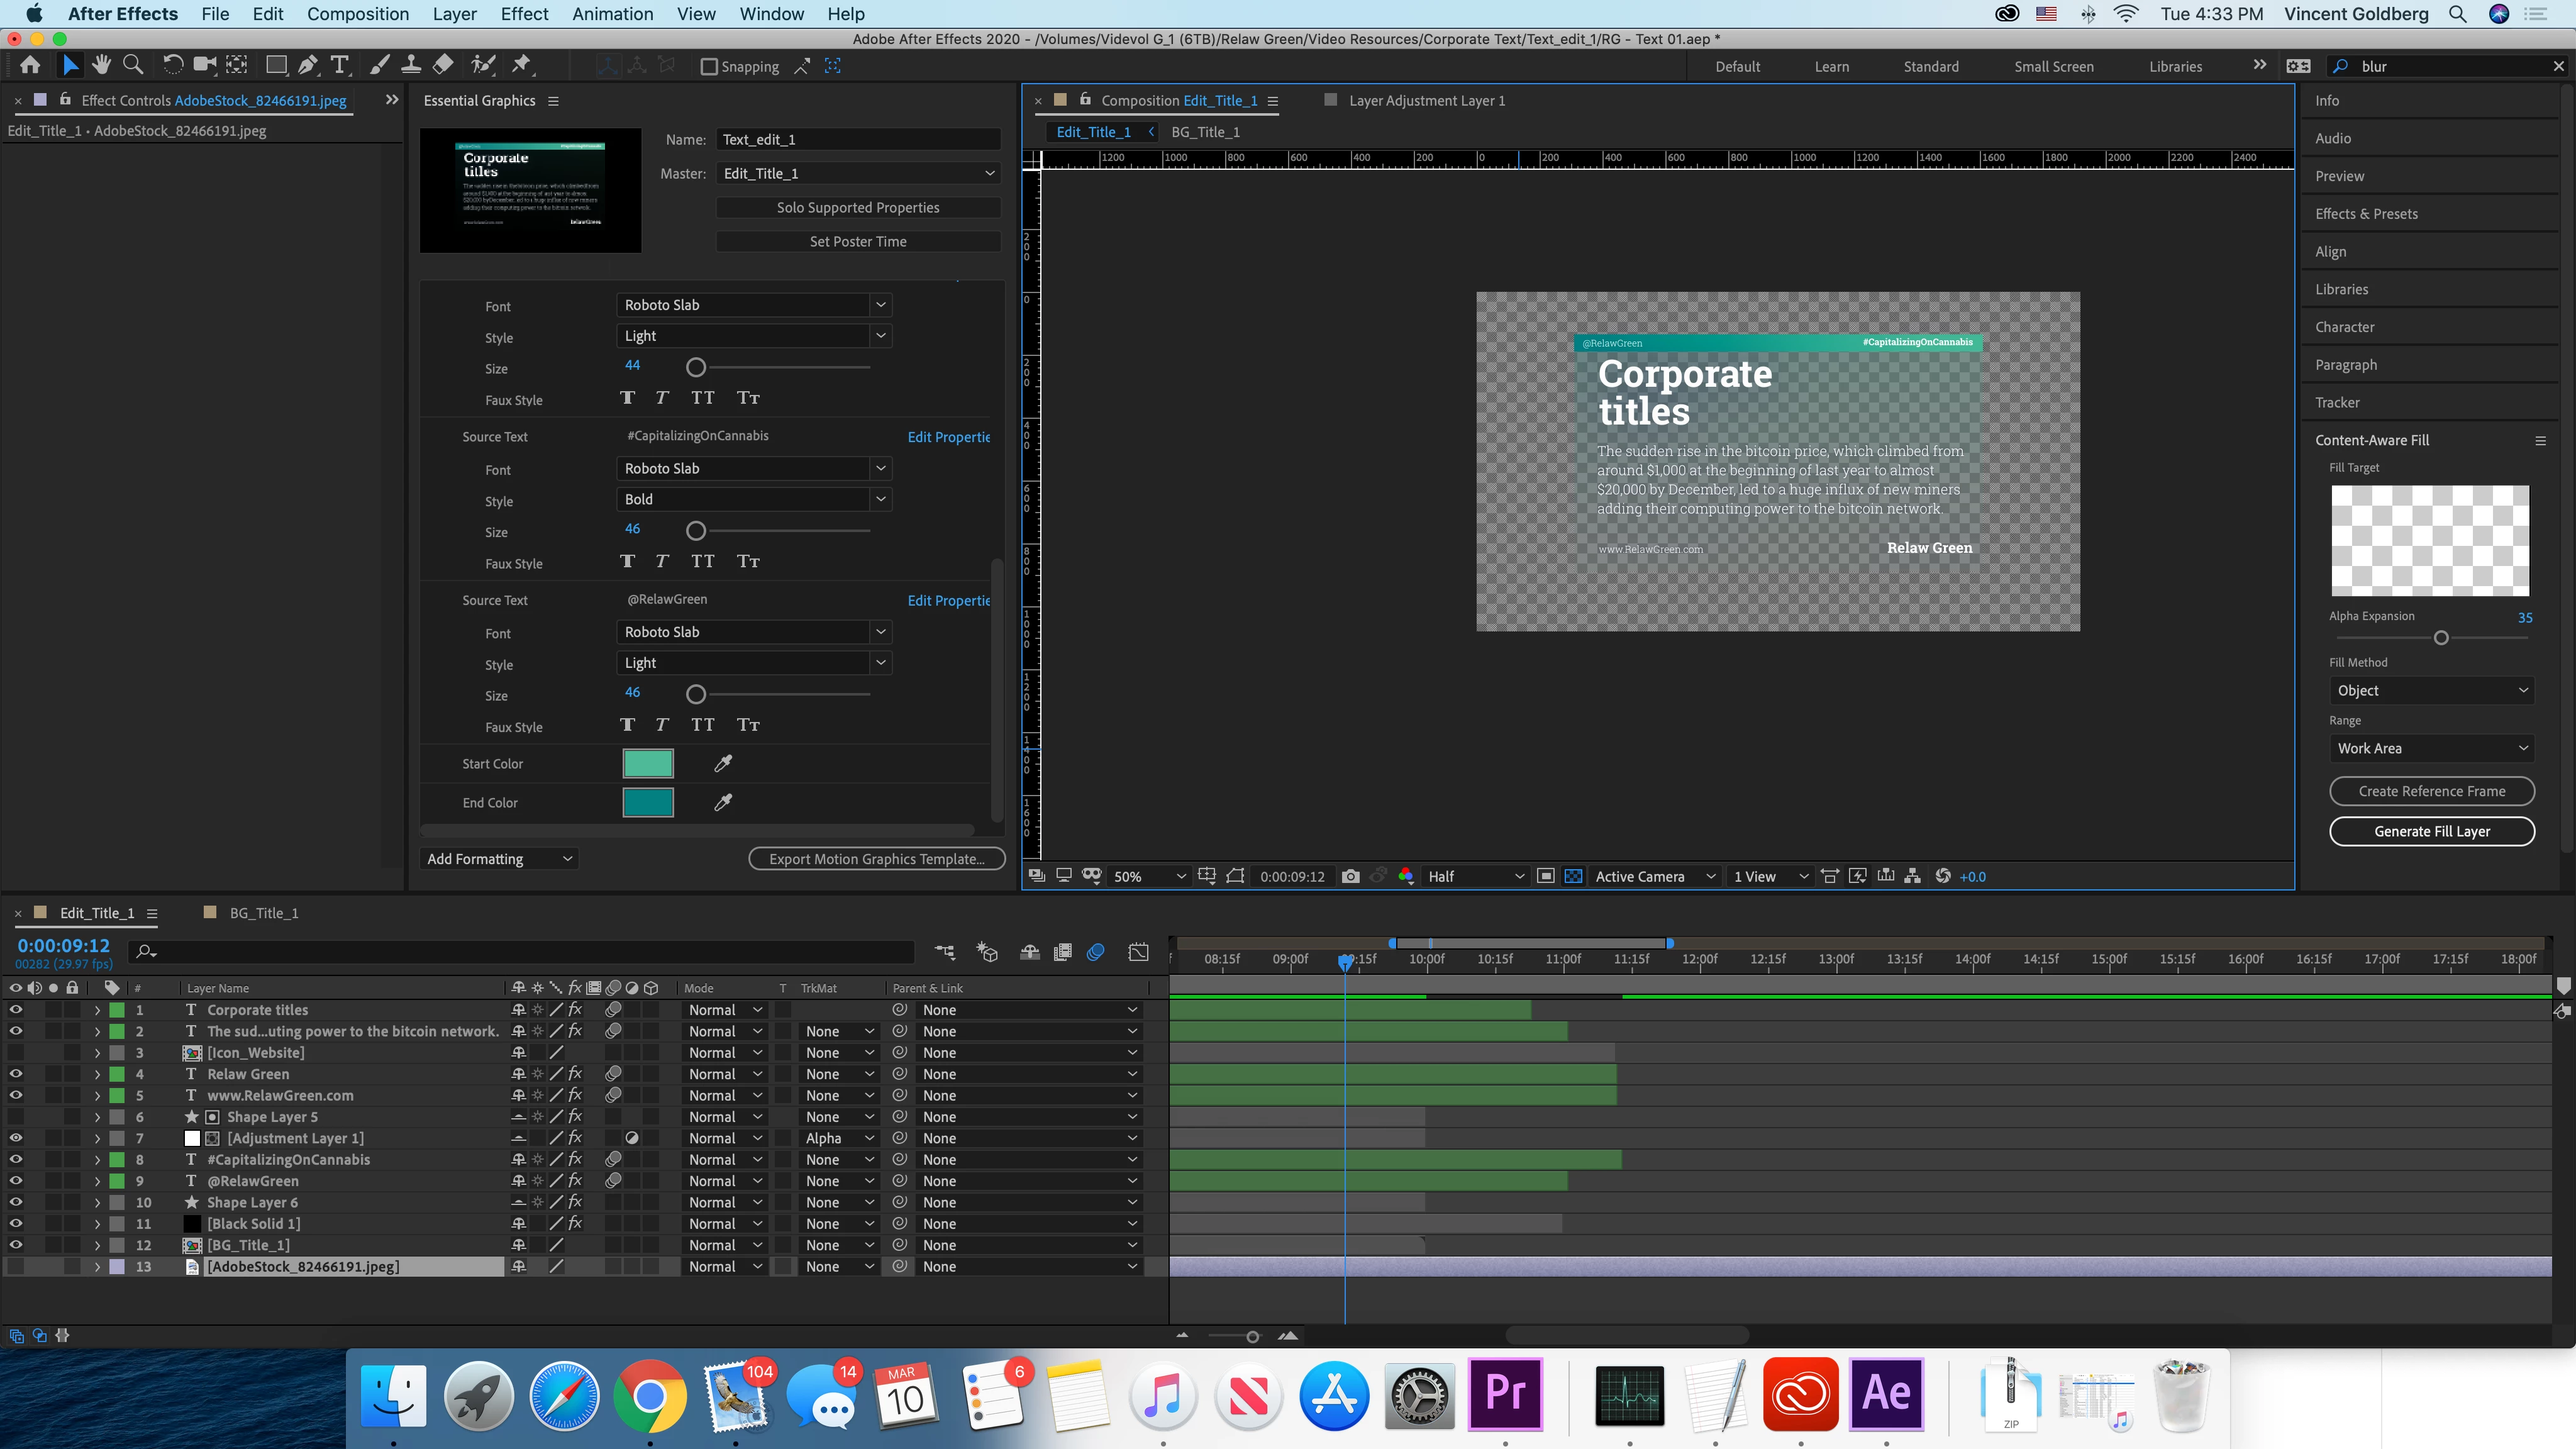The image size is (2576, 1449).
Task: Click the Take Snapshot camera icon
Action: 1350,876
